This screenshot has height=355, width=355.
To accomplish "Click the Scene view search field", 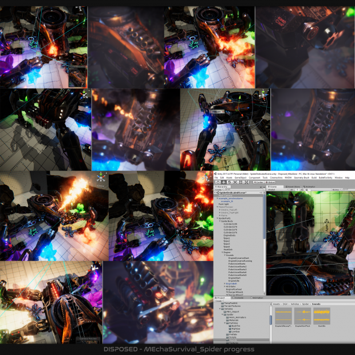I will (349, 190).
